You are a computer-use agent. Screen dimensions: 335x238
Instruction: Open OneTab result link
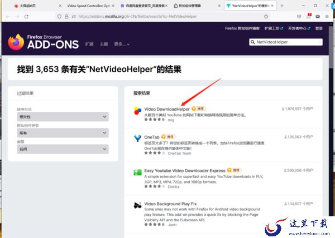(x=152, y=137)
